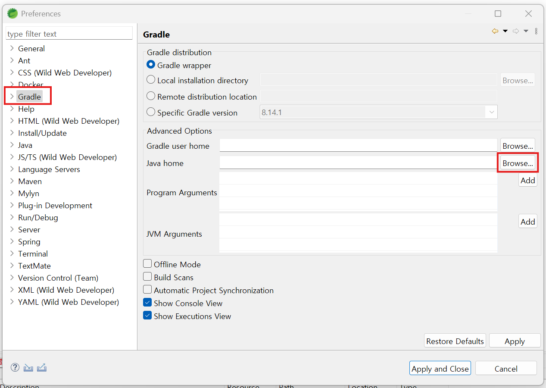Open the Gradle version 8.14.1 combo box

click(379, 112)
